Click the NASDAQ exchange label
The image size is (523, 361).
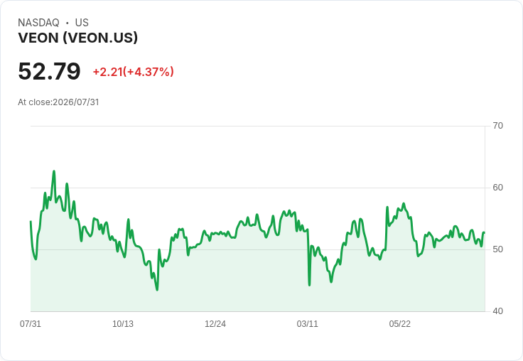click(38, 23)
